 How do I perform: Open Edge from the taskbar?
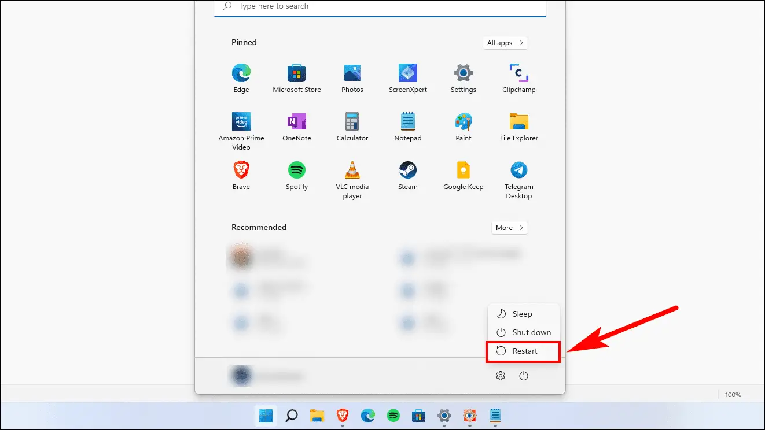[x=367, y=416]
